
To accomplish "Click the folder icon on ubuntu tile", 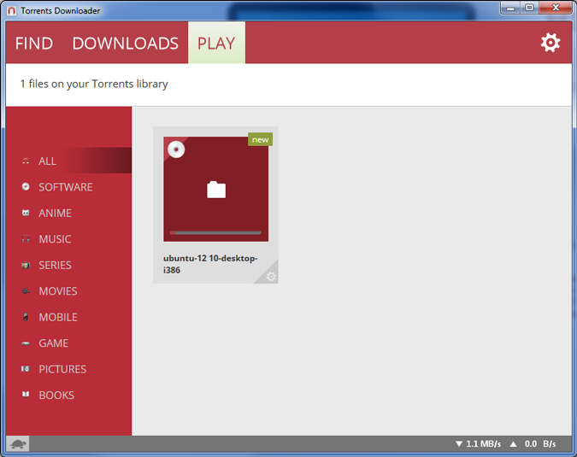I will click(216, 190).
